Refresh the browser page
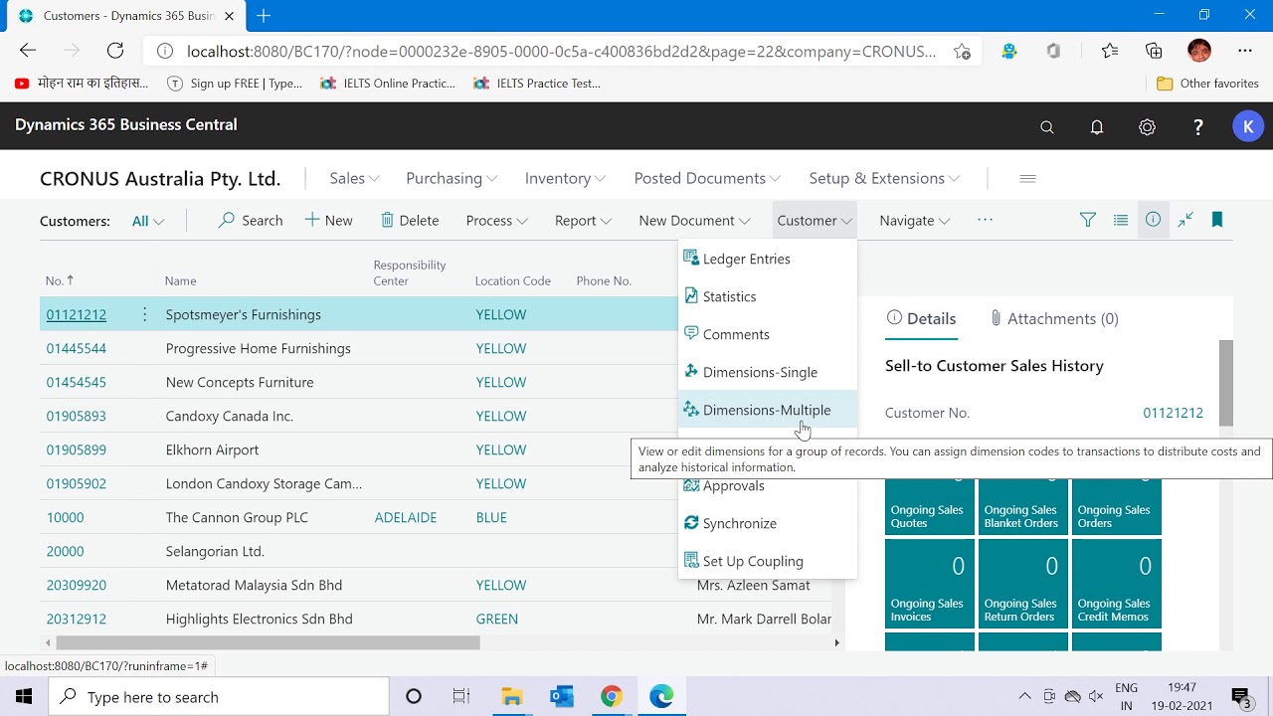Image resolution: width=1273 pixels, height=716 pixels. point(115,51)
